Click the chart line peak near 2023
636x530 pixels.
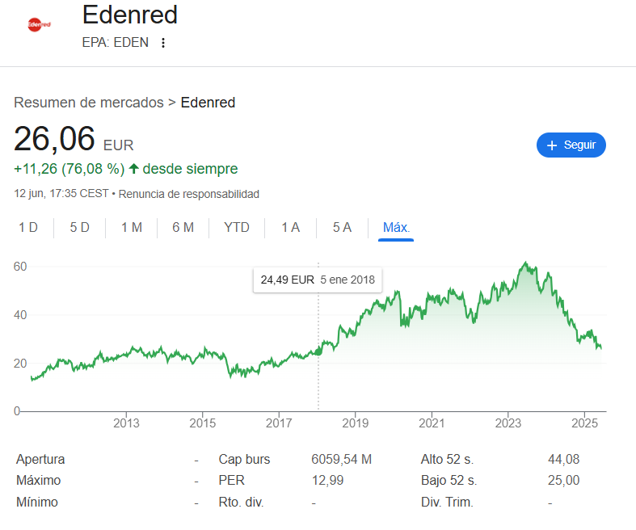pyautogui.click(x=526, y=263)
